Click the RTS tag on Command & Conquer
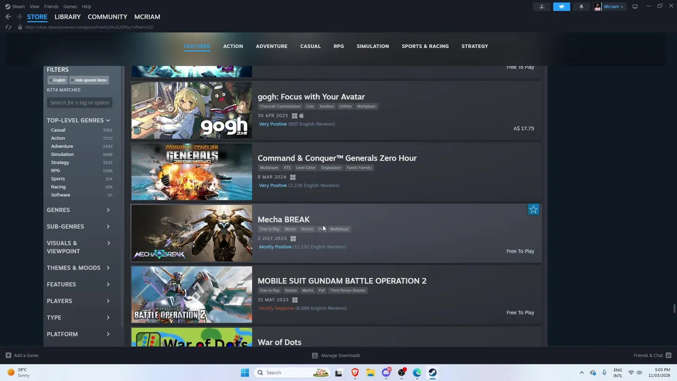 [x=287, y=168]
